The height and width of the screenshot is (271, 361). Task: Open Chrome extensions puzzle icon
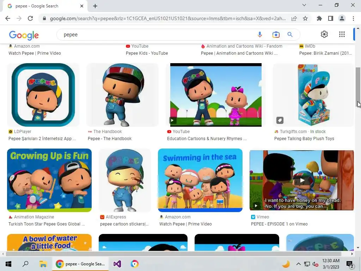pos(319,18)
